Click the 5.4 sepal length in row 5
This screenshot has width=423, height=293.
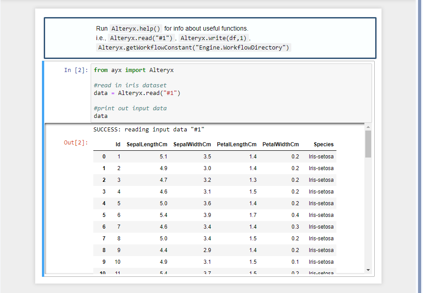[164, 215]
